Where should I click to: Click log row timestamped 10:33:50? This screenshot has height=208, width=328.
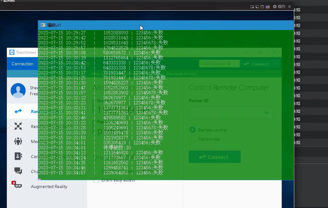tap(100, 138)
